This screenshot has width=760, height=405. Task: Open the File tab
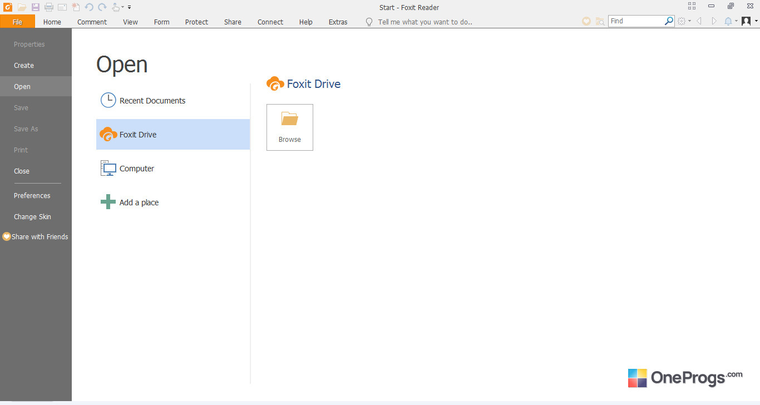17,22
